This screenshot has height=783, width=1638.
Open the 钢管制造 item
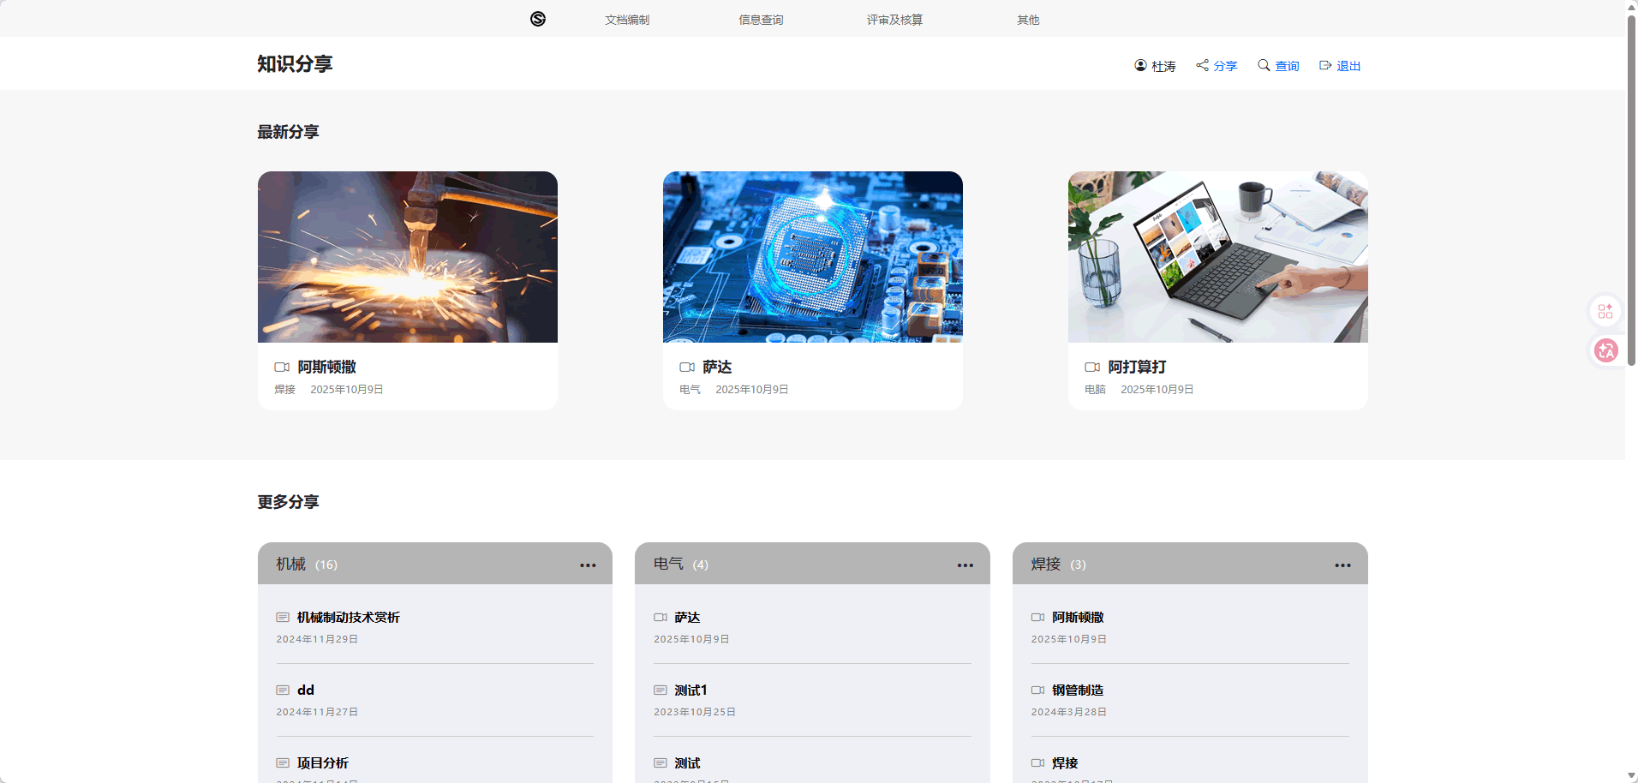click(x=1078, y=690)
